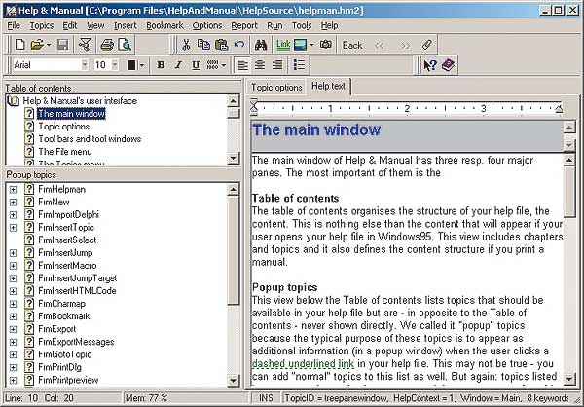Click the previous topic double-left arrows

click(x=380, y=46)
